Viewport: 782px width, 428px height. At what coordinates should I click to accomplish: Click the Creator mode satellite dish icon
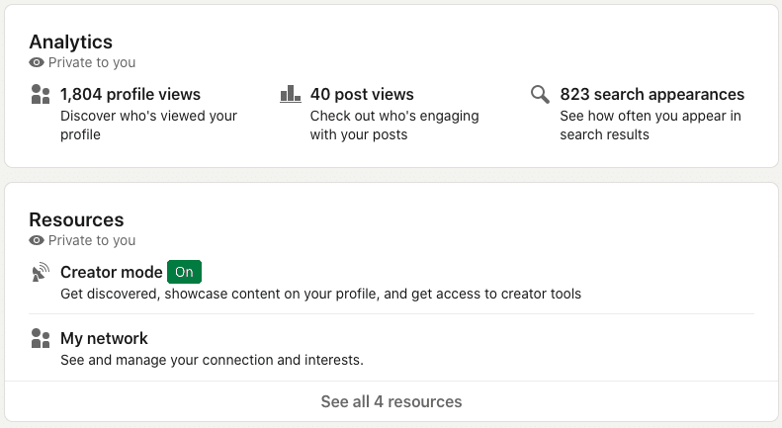click(41, 272)
